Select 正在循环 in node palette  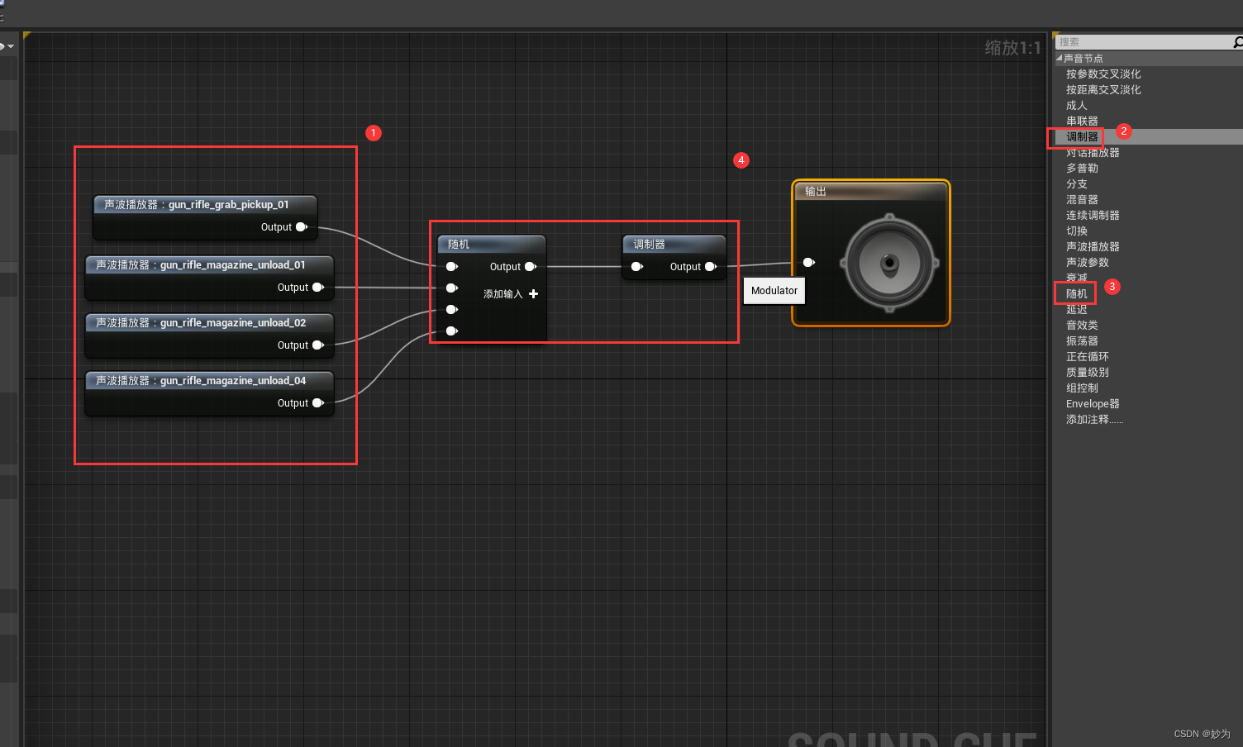point(1088,357)
